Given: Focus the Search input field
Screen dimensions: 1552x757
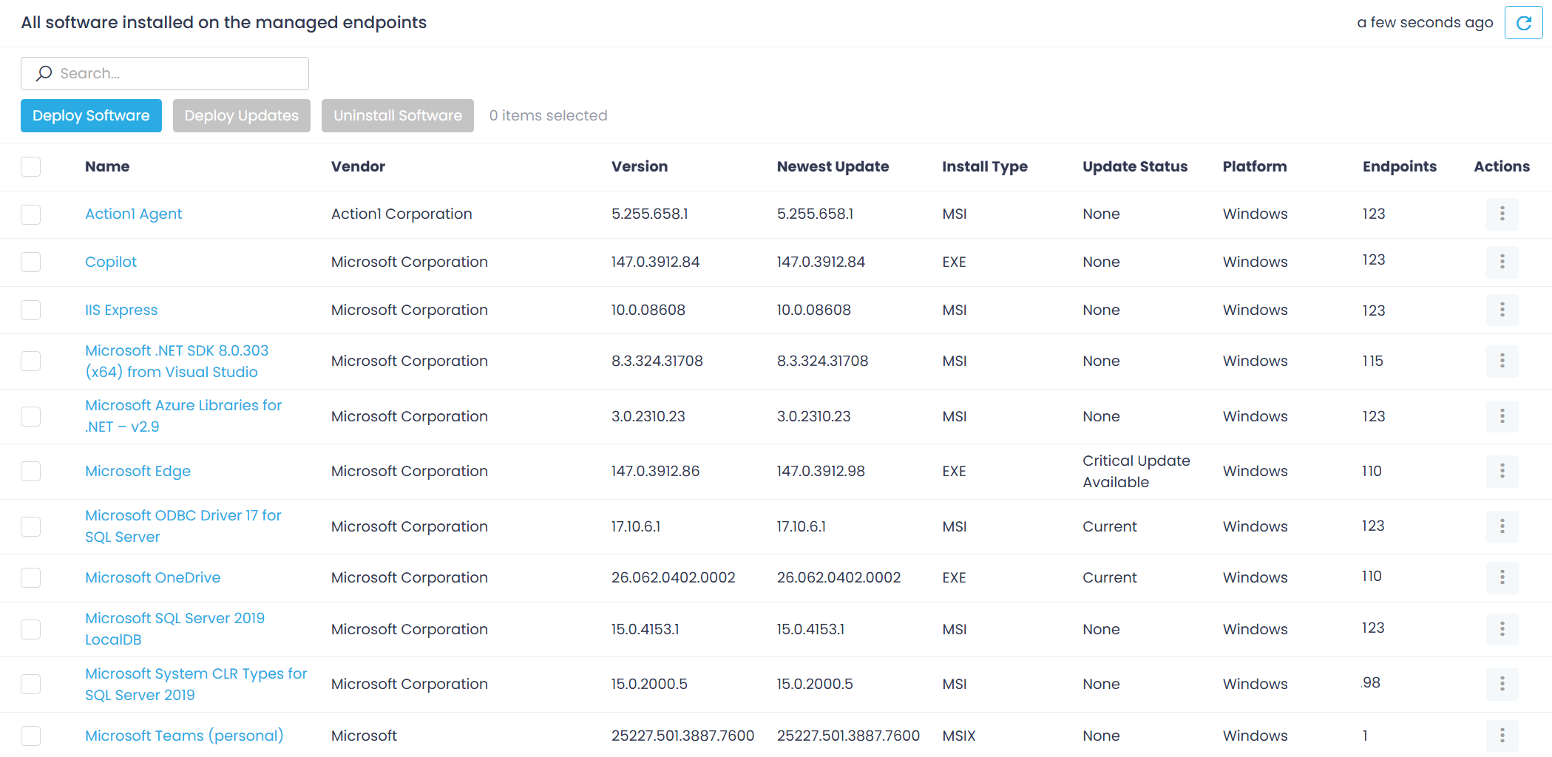Looking at the screenshot, I should pyautogui.click(x=165, y=73).
